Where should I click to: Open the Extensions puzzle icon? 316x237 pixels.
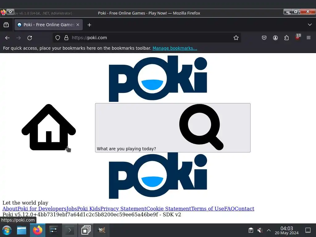[x=286, y=38]
